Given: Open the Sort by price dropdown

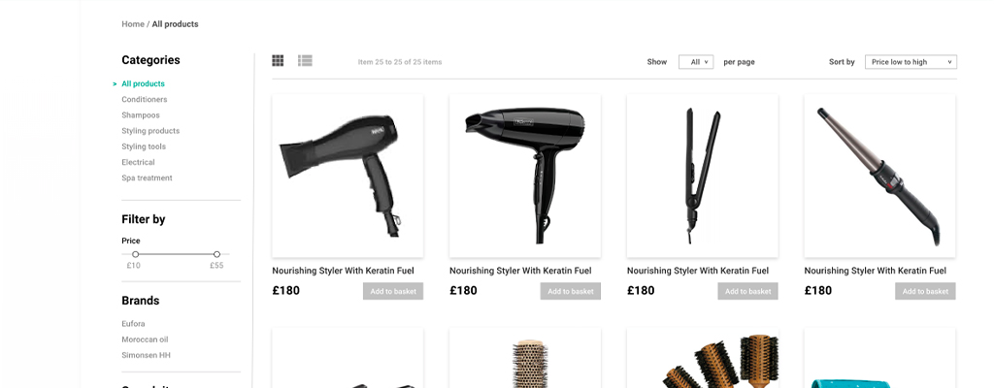Looking at the screenshot, I should click(911, 61).
